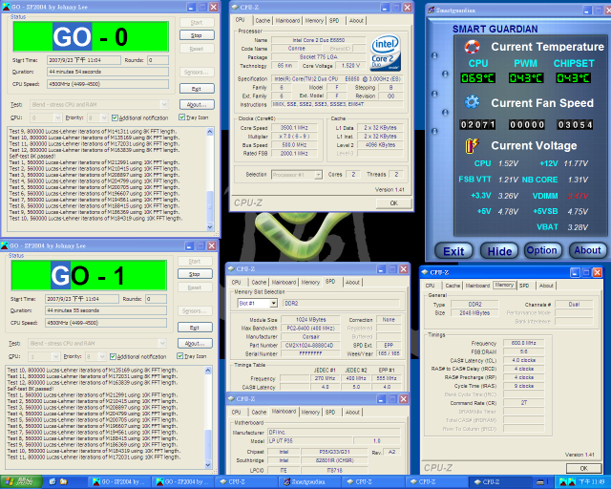Click the quick launch folder icon
The width and height of the screenshot is (611, 489).
(x=63, y=482)
